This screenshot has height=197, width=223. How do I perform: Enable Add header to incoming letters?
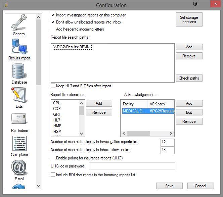point(53,29)
